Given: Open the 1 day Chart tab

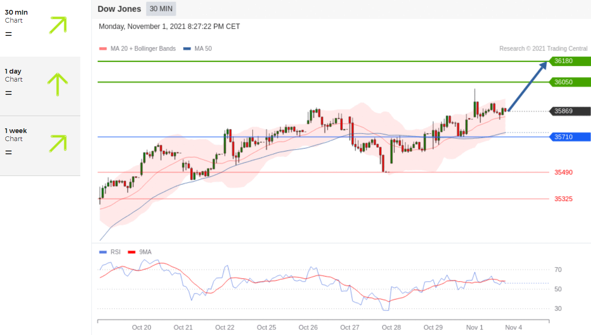Looking at the screenshot, I should 40,86.
